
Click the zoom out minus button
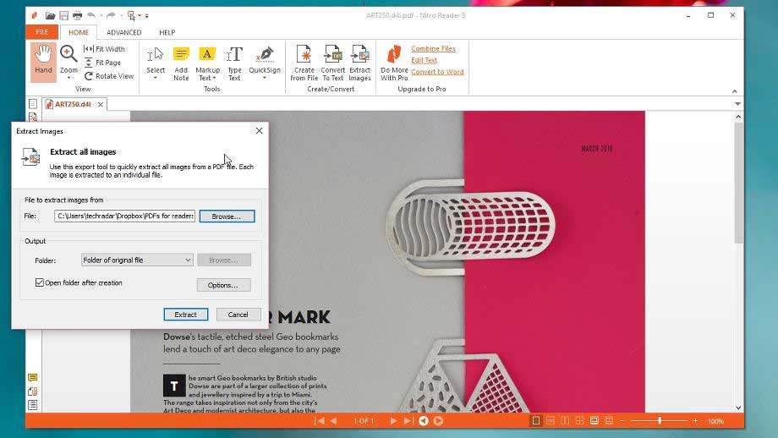coord(622,420)
